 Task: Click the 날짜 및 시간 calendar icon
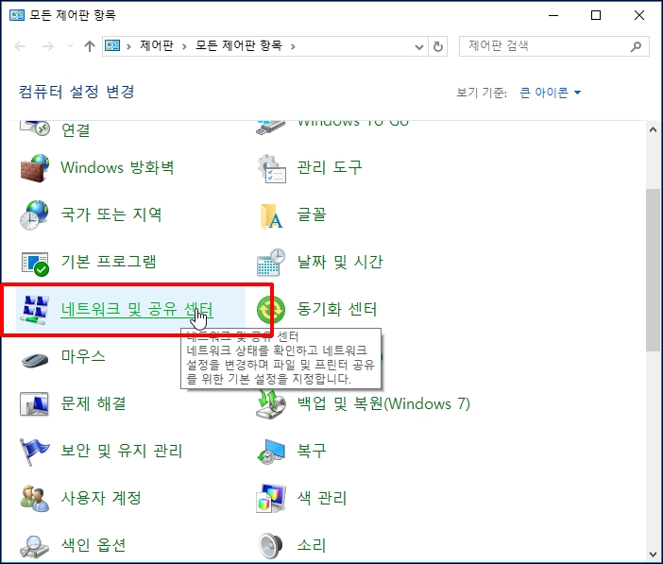coord(271,263)
